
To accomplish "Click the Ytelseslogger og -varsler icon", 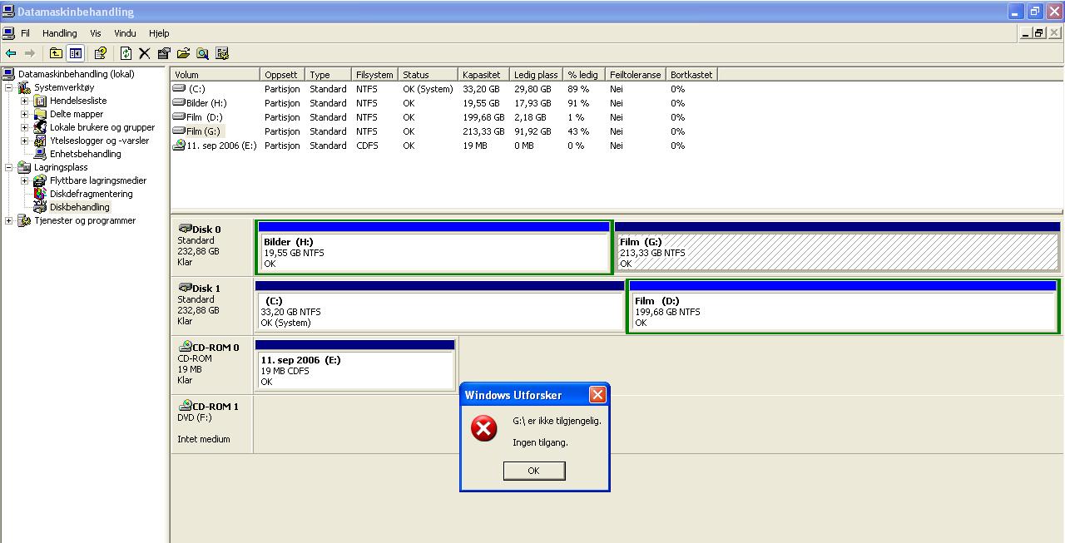I will (40, 141).
